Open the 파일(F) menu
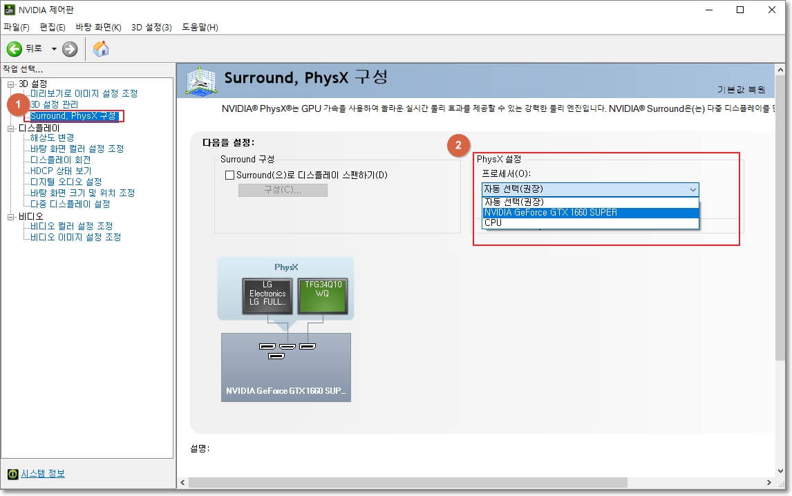792x496 pixels. [x=17, y=27]
